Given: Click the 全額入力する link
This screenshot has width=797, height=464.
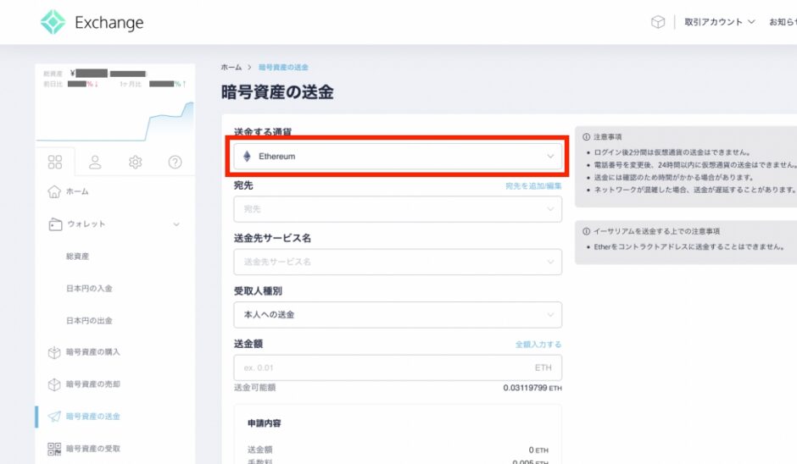Looking at the screenshot, I should [x=538, y=345].
